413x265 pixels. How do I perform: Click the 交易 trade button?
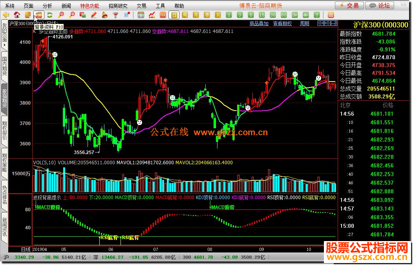(349, 5)
